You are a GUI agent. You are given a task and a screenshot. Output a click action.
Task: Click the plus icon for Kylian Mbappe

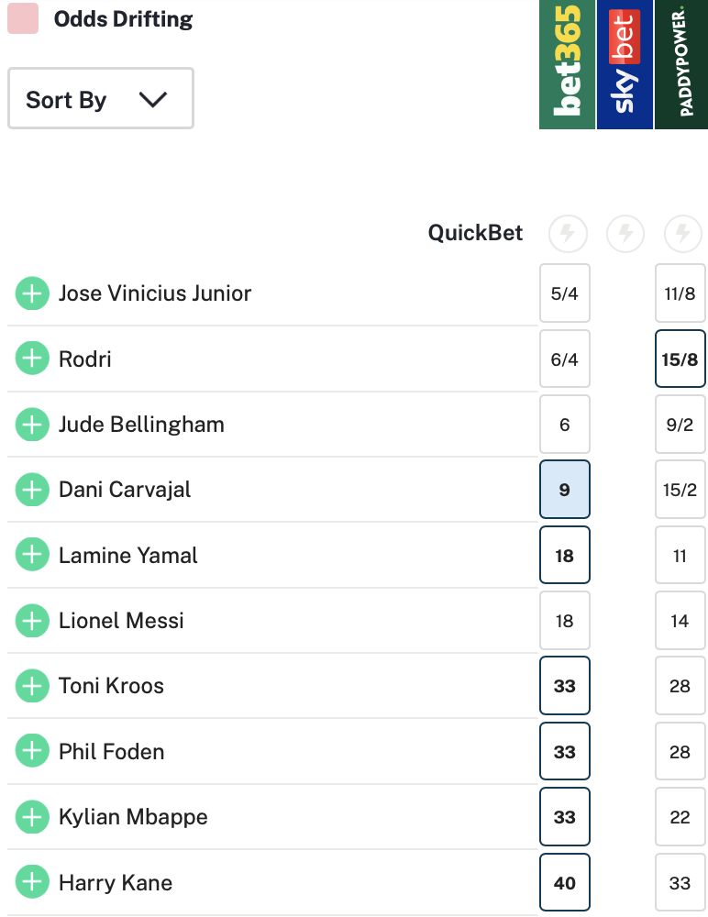(32, 817)
